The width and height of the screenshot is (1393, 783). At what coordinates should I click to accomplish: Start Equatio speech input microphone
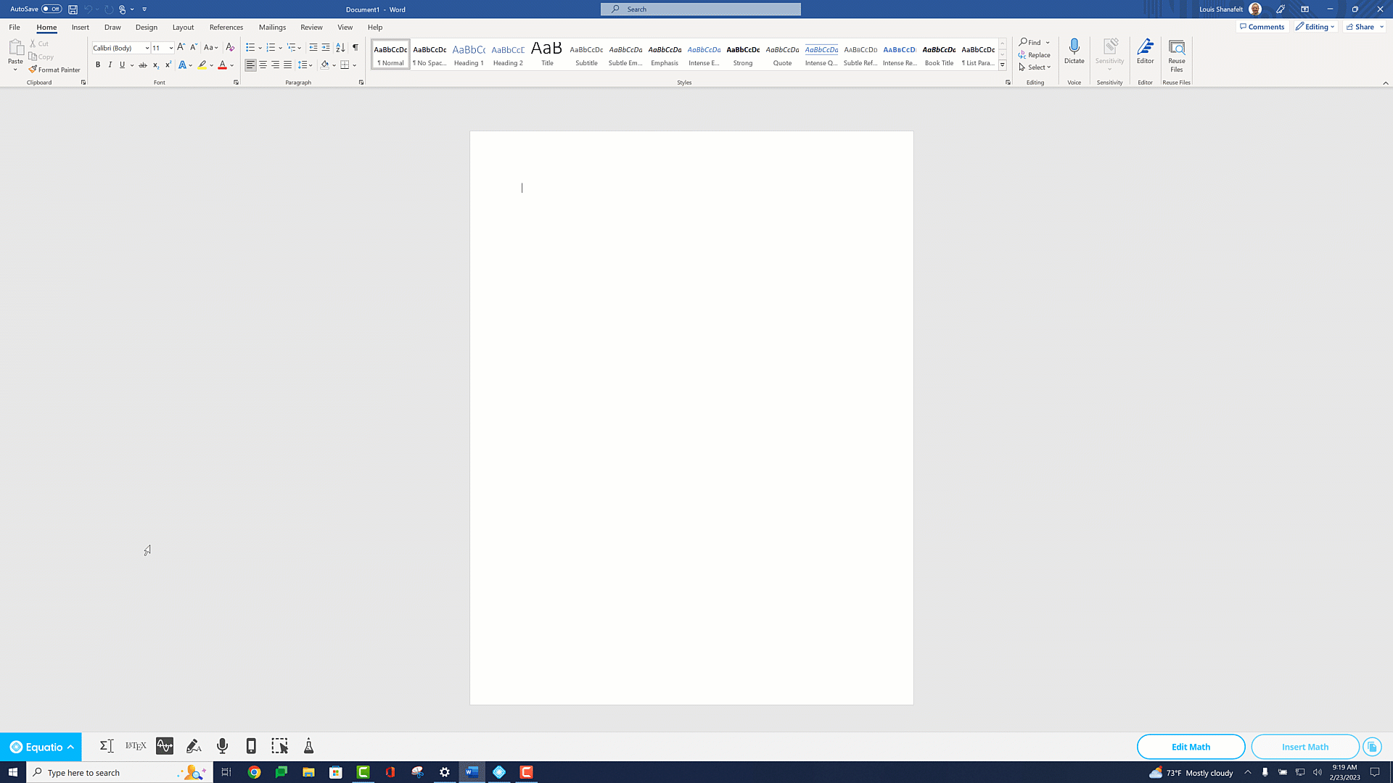[x=222, y=746]
